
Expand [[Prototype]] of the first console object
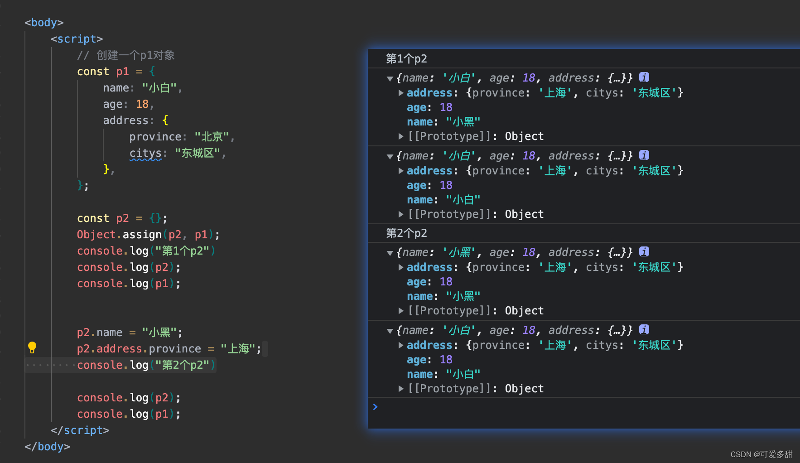[400, 136]
